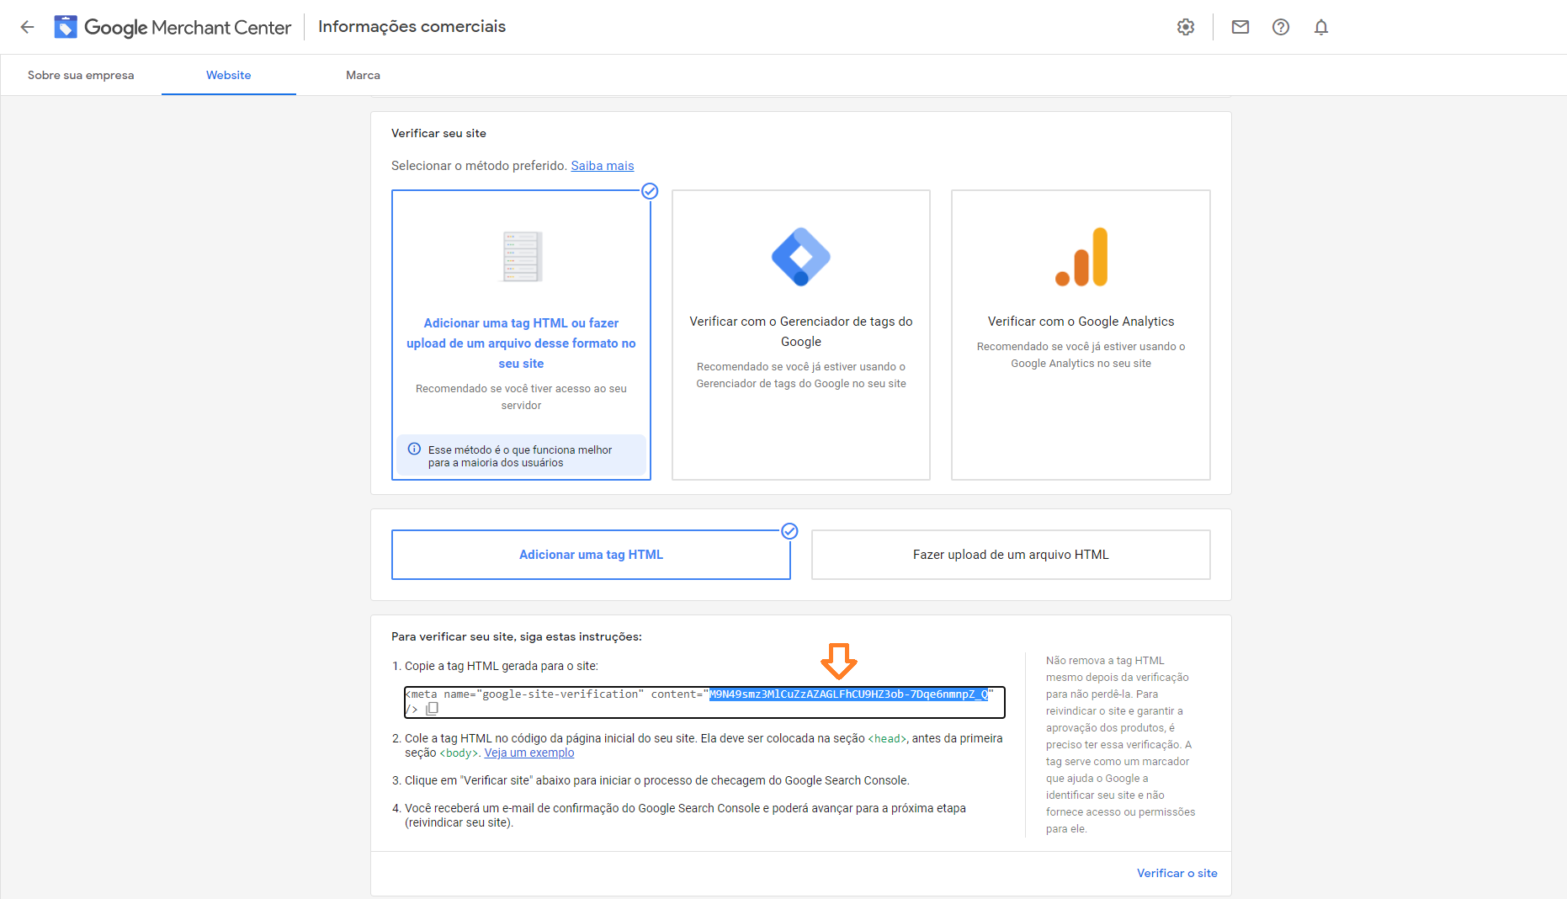Open the notifications bell icon
The width and height of the screenshot is (1567, 899).
pos(1321,27)
